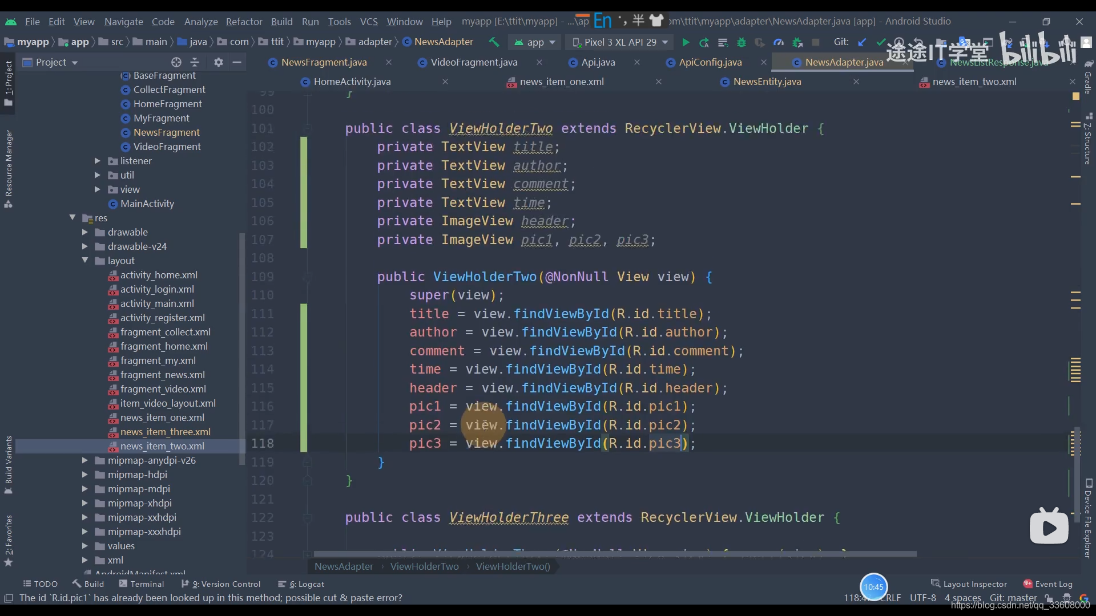Toggle the 6: Logcat tool window
The width and height of the screenshot is (1096, 616).
point(301,584)
